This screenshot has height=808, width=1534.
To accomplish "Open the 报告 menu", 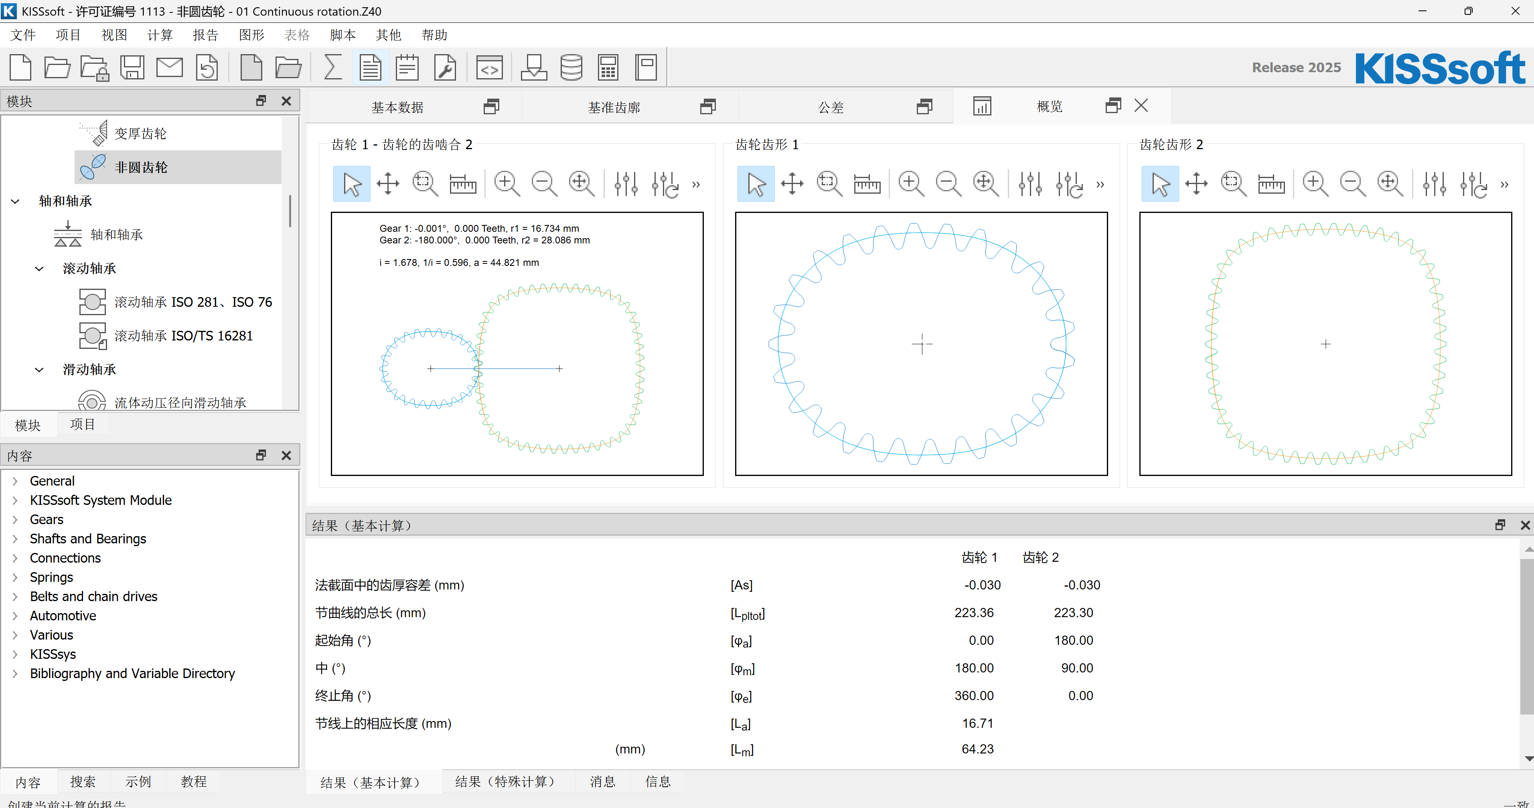I will (x=205, y=35).
